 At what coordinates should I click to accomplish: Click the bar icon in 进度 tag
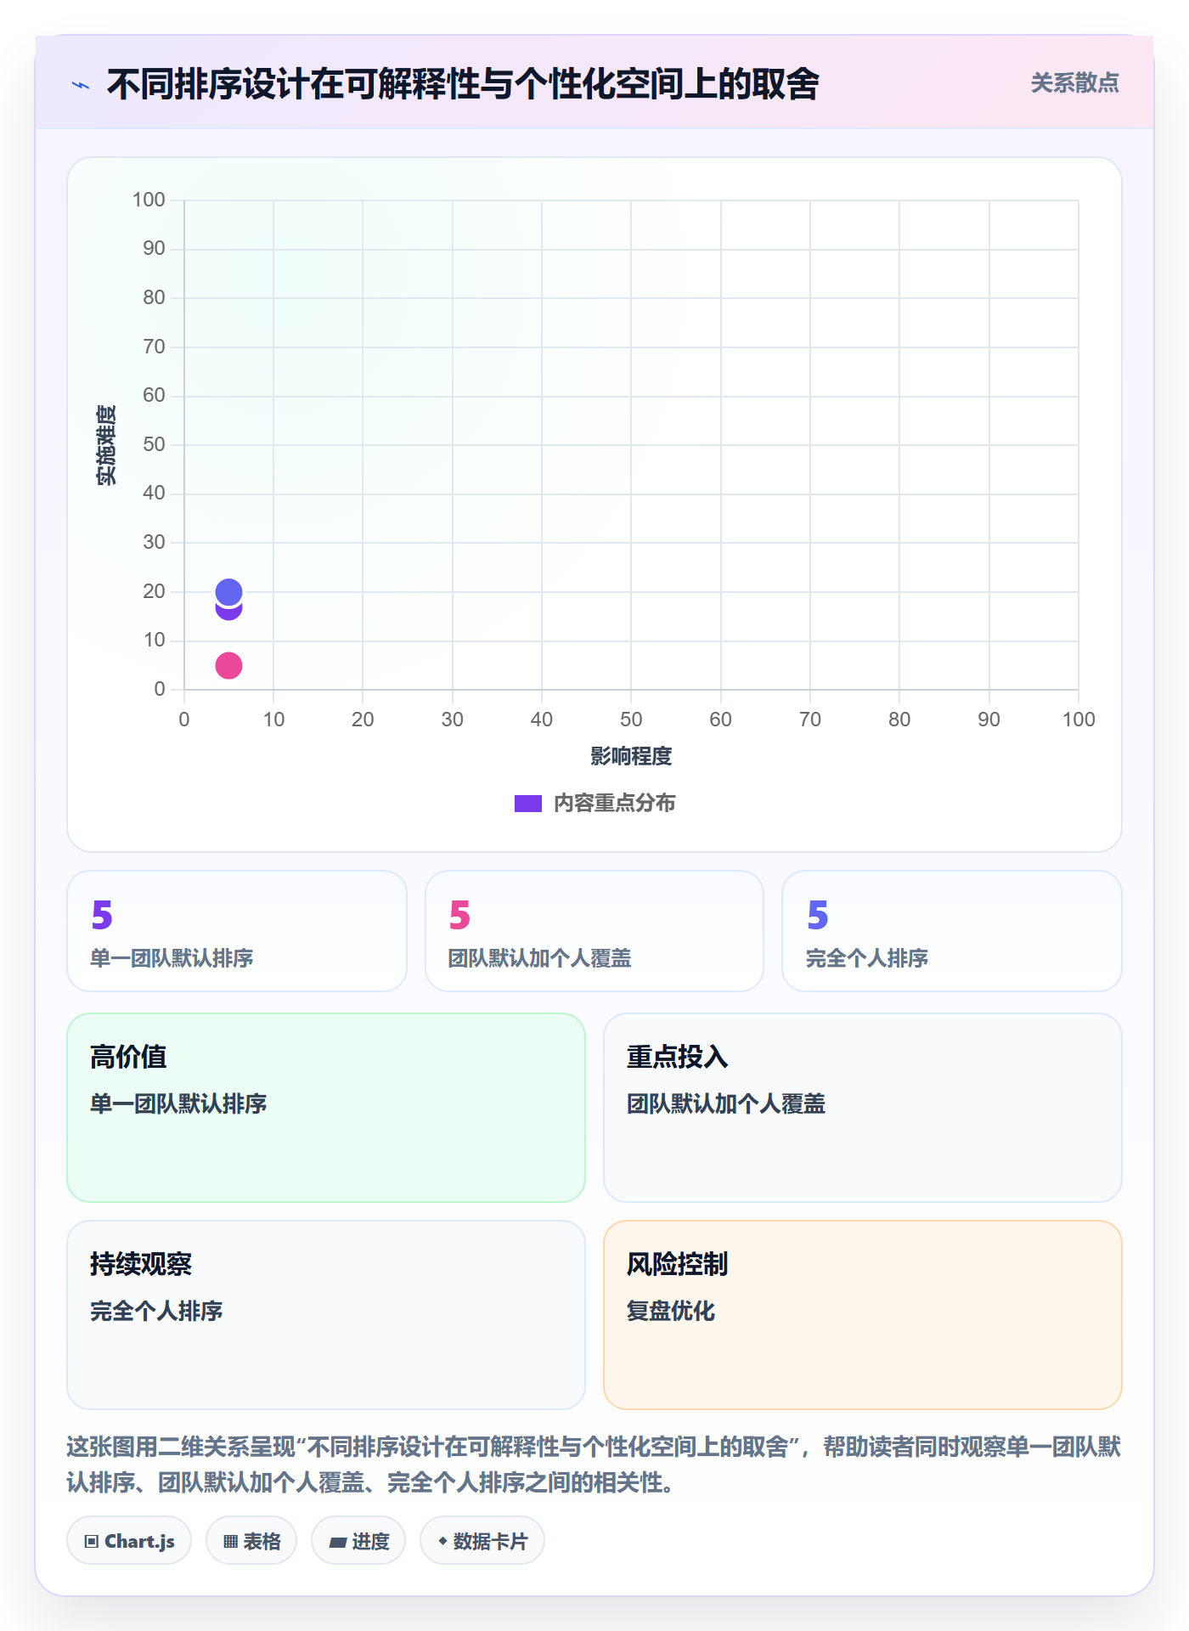337,1543
